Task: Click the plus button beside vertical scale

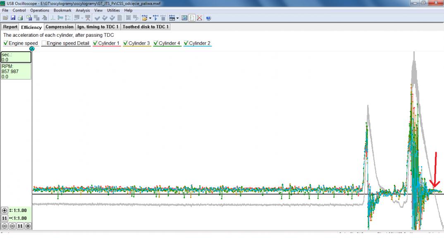Action: coord(5,210)
